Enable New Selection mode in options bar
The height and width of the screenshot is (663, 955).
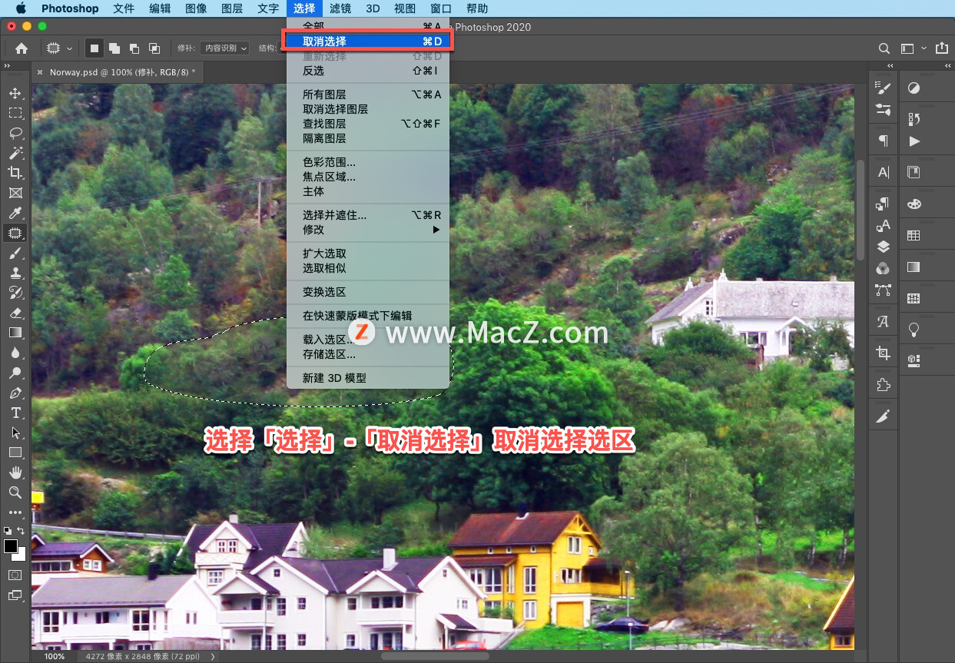pos(94,48)
